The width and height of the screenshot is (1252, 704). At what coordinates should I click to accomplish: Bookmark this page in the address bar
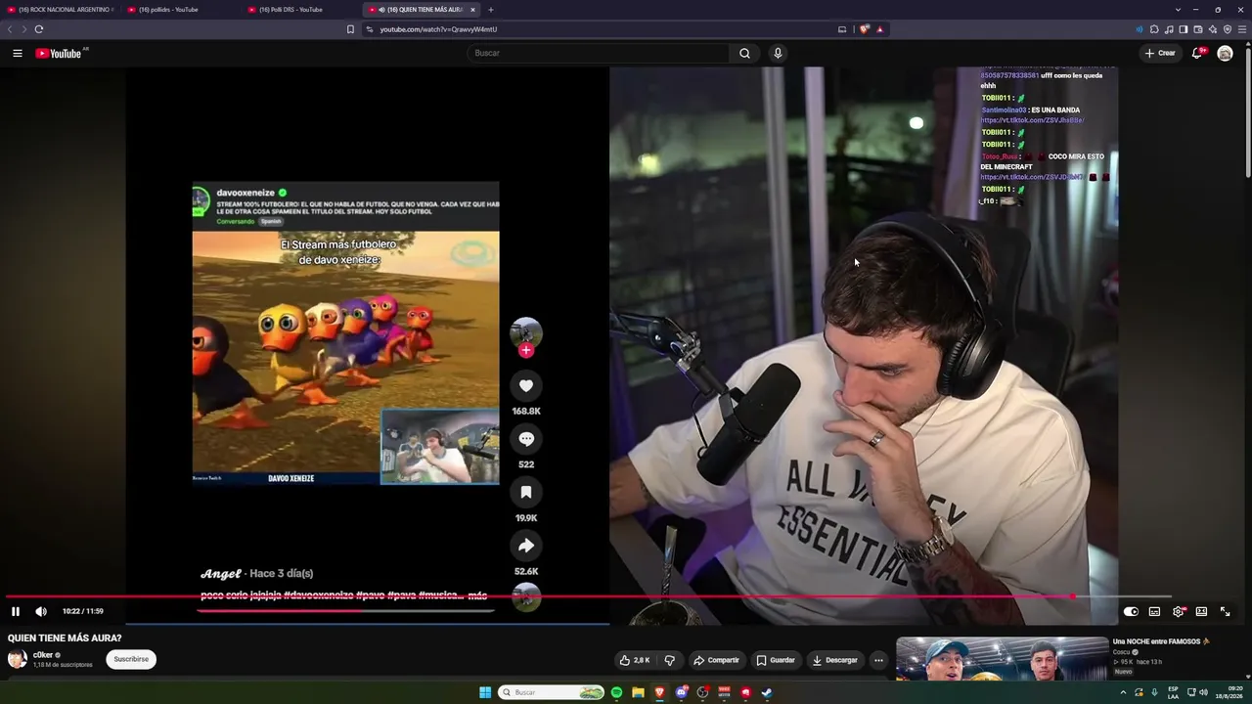(x=350, y=29)
